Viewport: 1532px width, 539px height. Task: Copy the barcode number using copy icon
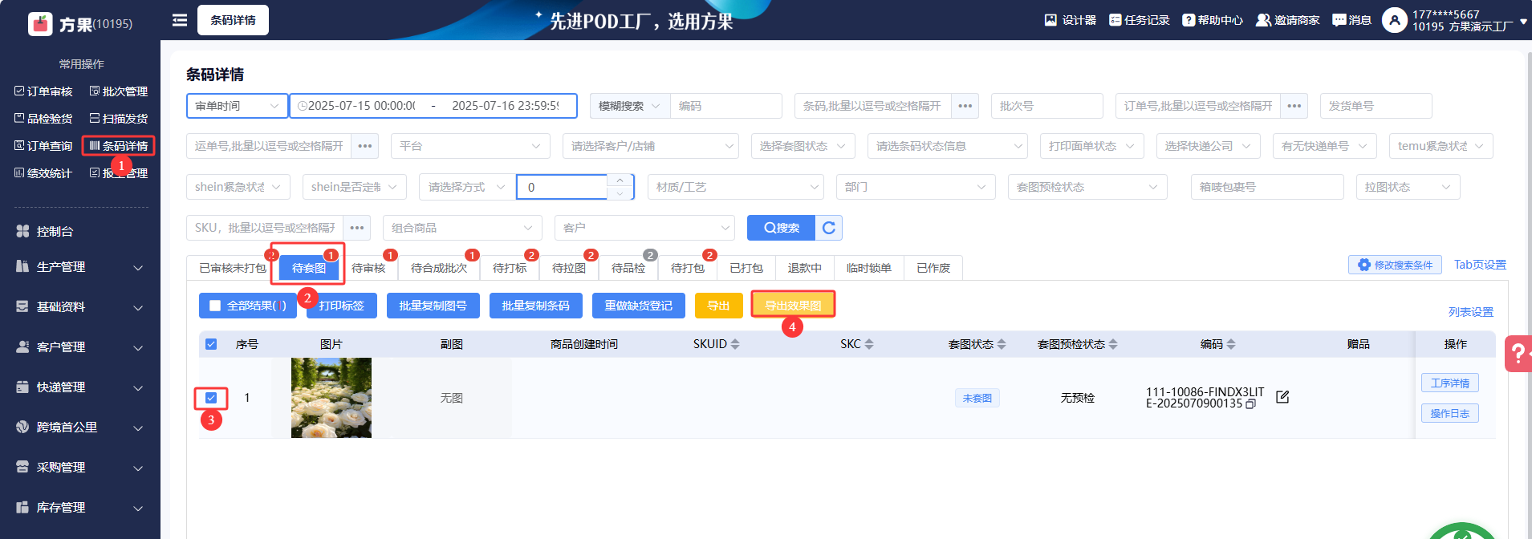(1250, 404)
